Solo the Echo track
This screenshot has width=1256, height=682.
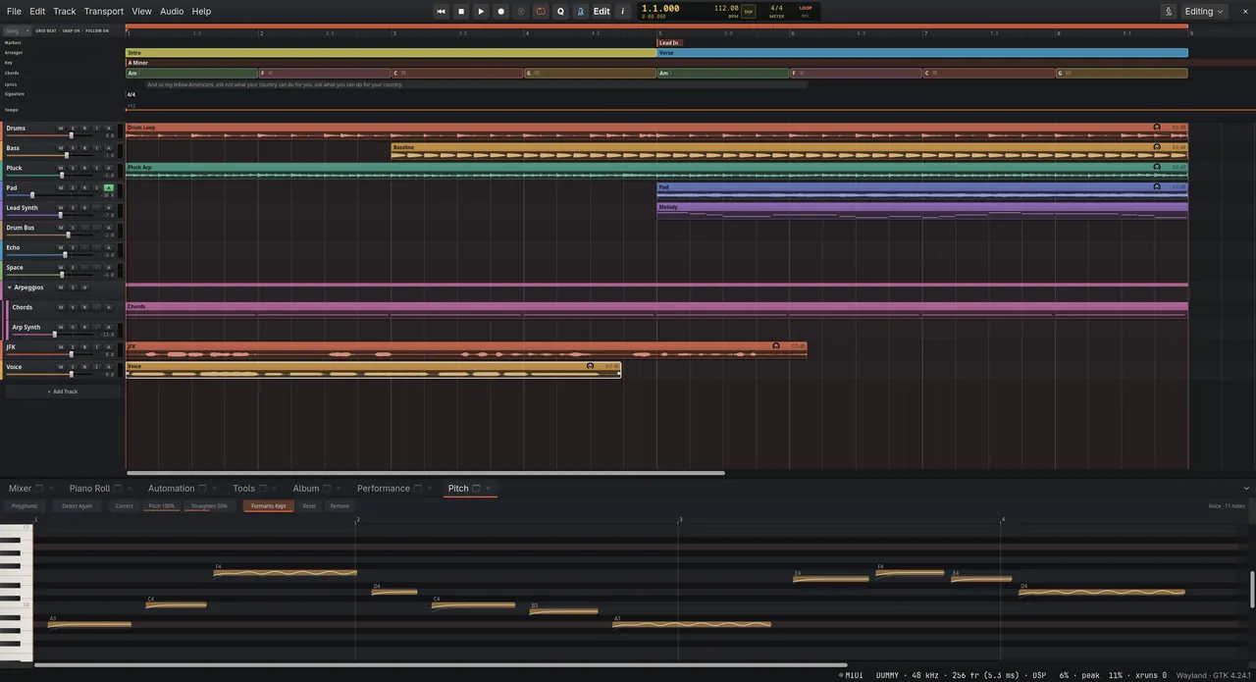point(73,247)
